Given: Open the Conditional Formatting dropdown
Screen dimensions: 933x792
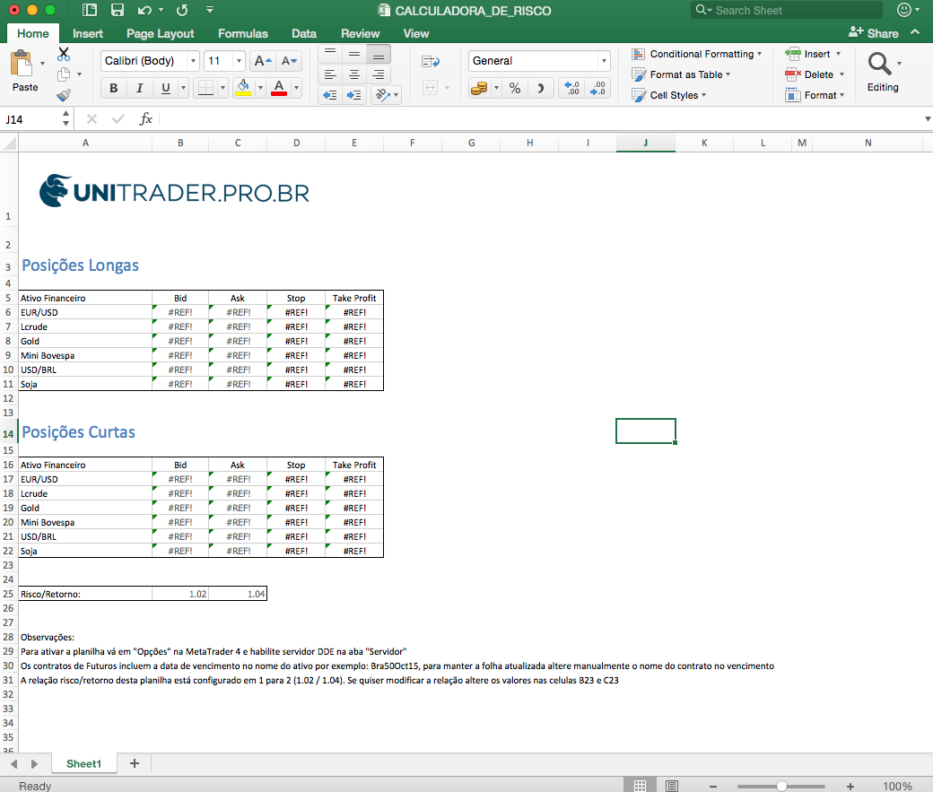Looking at the screenshot, I should [x=697, y=54].
